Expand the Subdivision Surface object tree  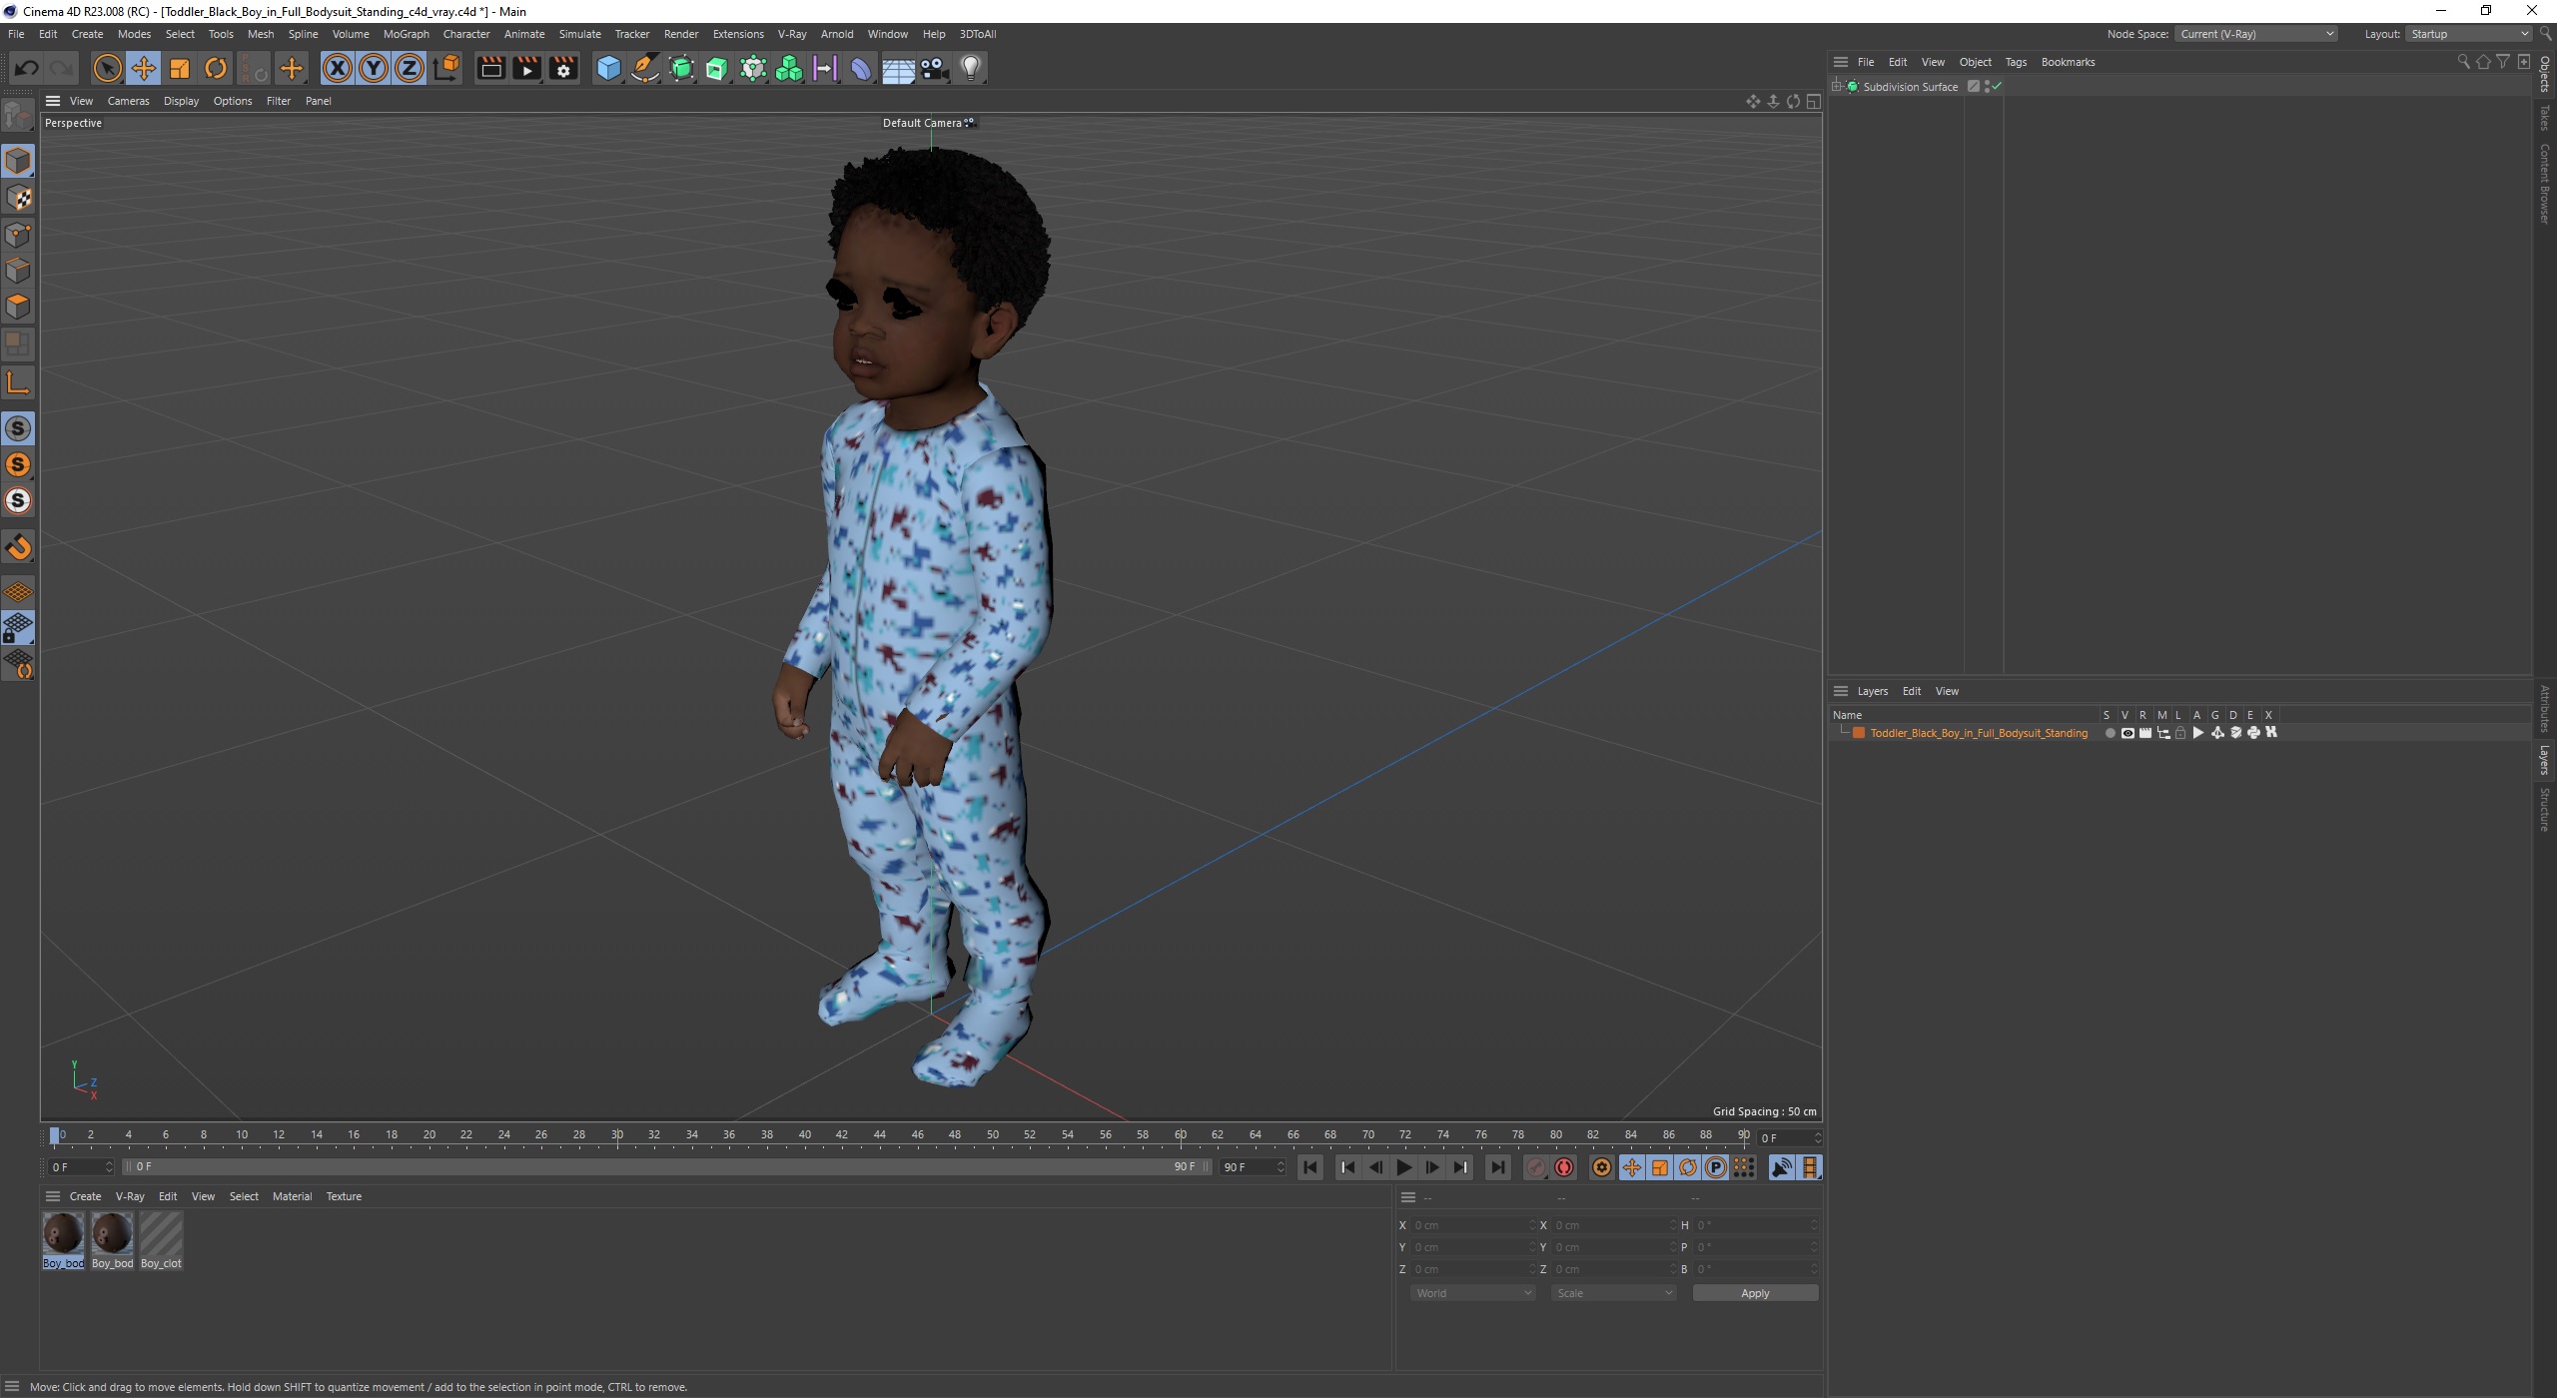tap(1837, 87)
